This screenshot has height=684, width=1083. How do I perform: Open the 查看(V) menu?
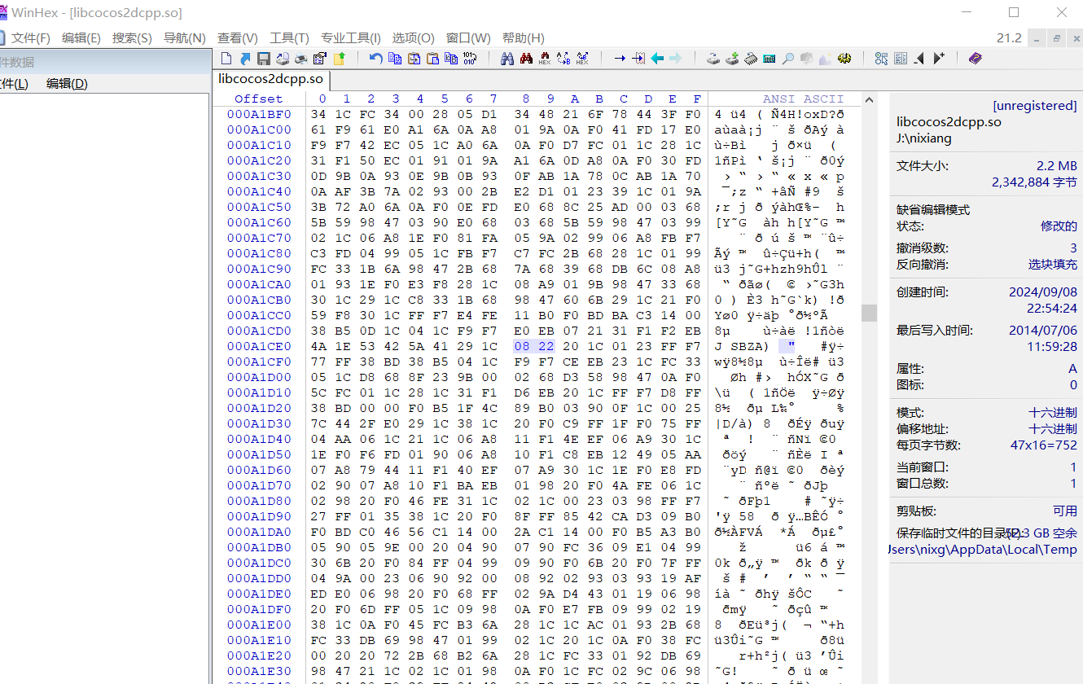tap(238, 38)
